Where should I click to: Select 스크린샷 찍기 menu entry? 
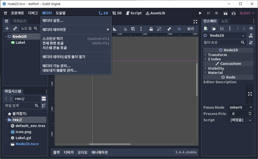76,39
